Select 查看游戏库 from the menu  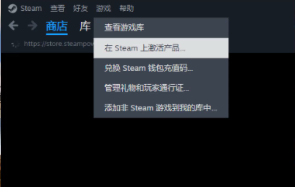point(161,28)
